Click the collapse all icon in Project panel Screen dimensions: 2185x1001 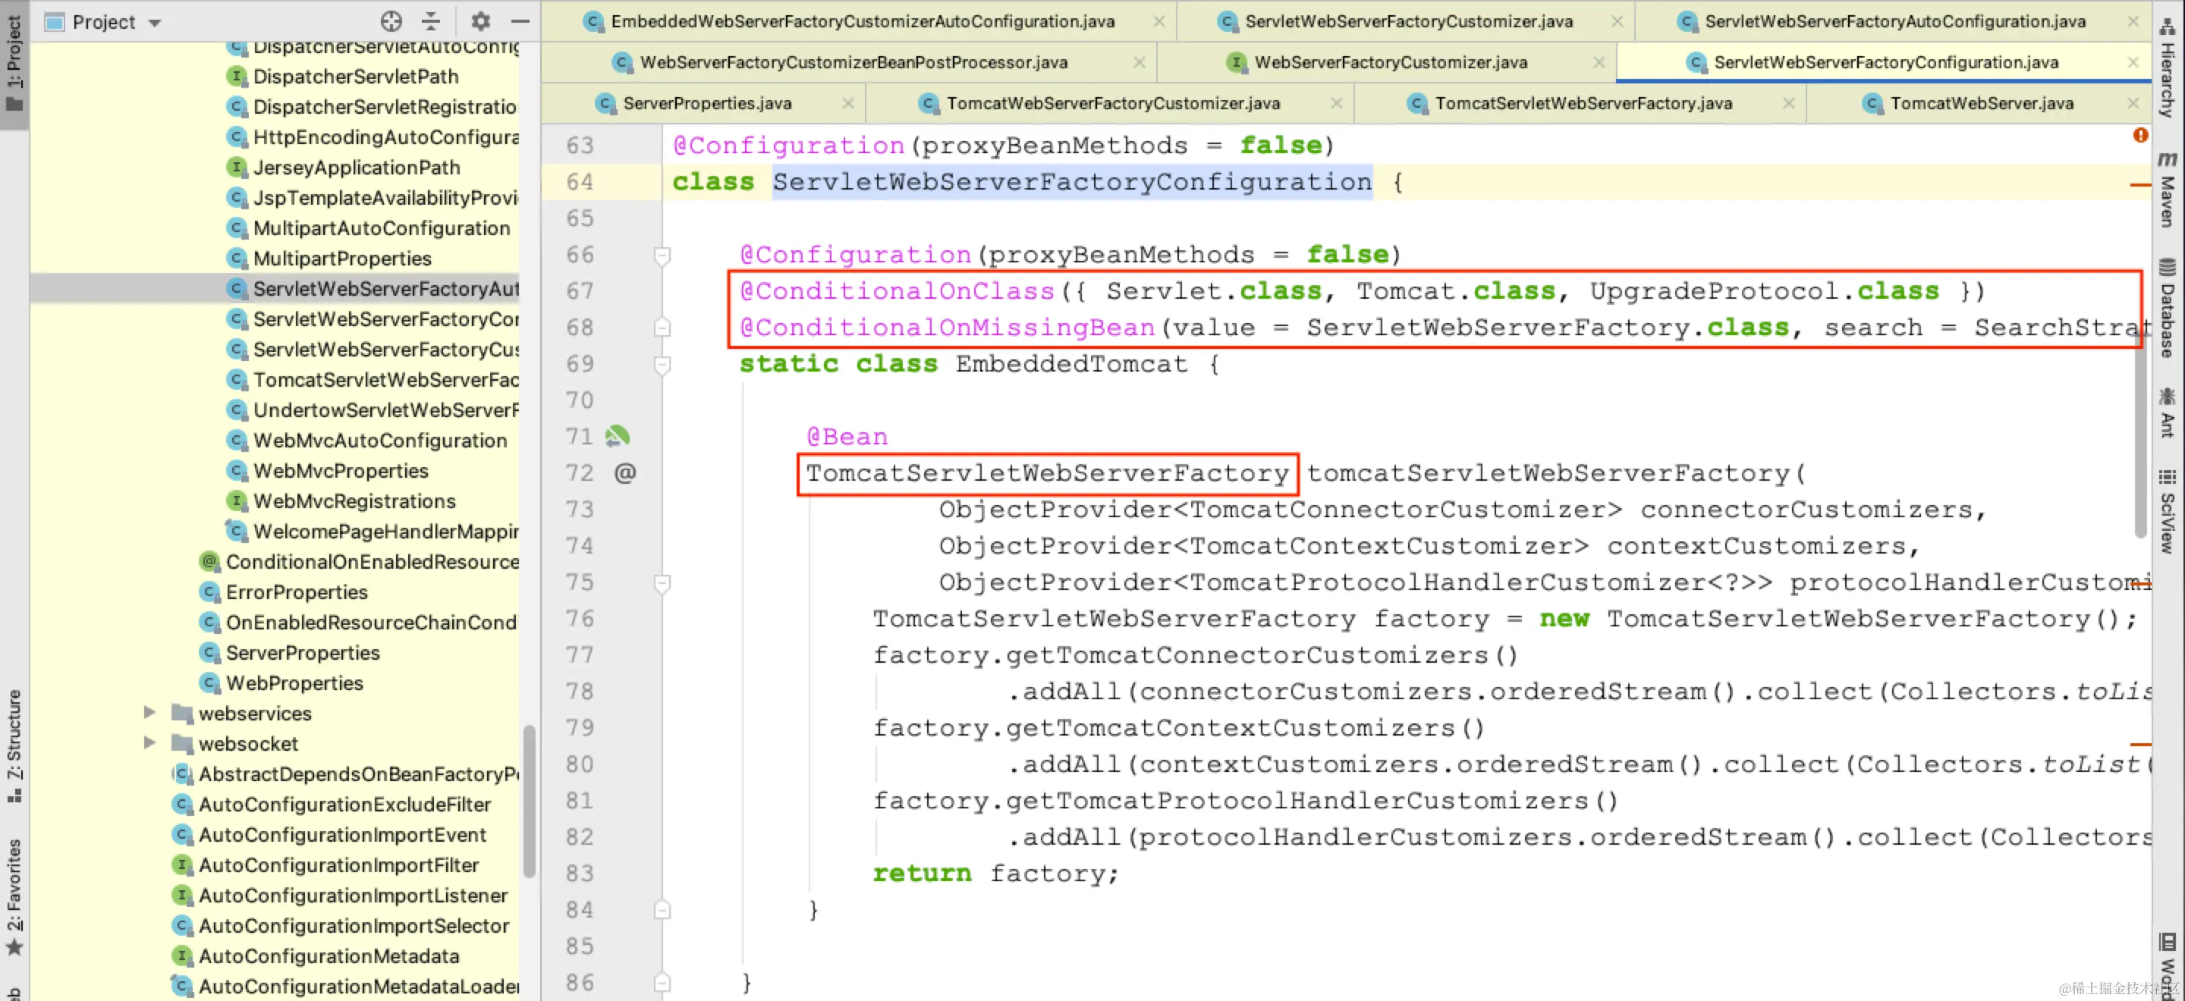click(431, 21)
